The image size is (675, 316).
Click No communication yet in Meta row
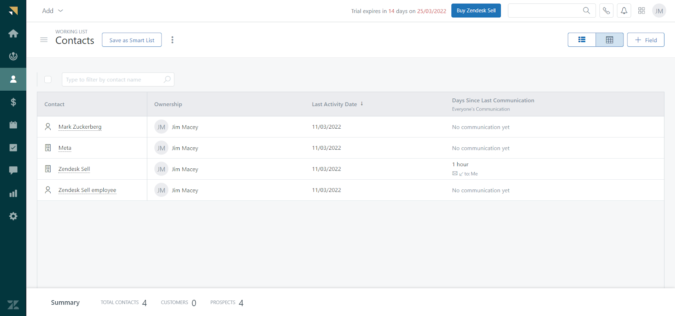481,148
